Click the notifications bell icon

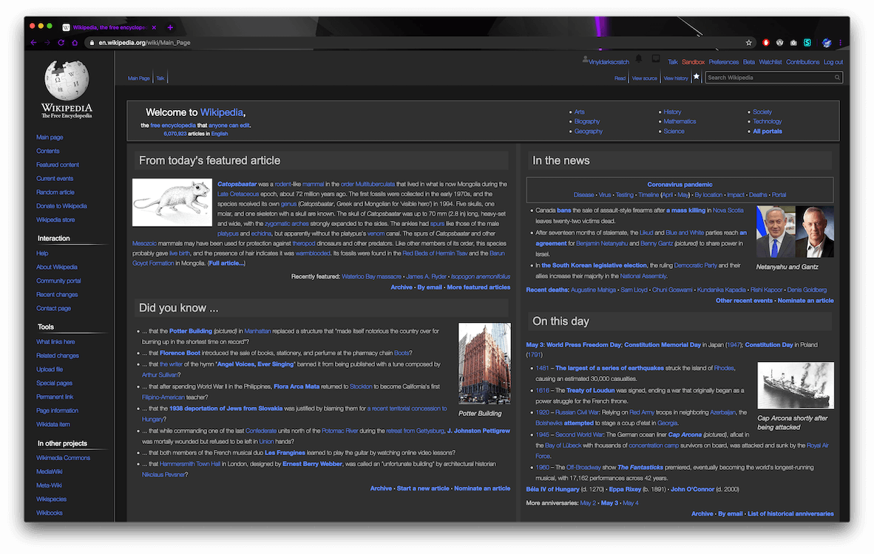(x=638, y=58)
